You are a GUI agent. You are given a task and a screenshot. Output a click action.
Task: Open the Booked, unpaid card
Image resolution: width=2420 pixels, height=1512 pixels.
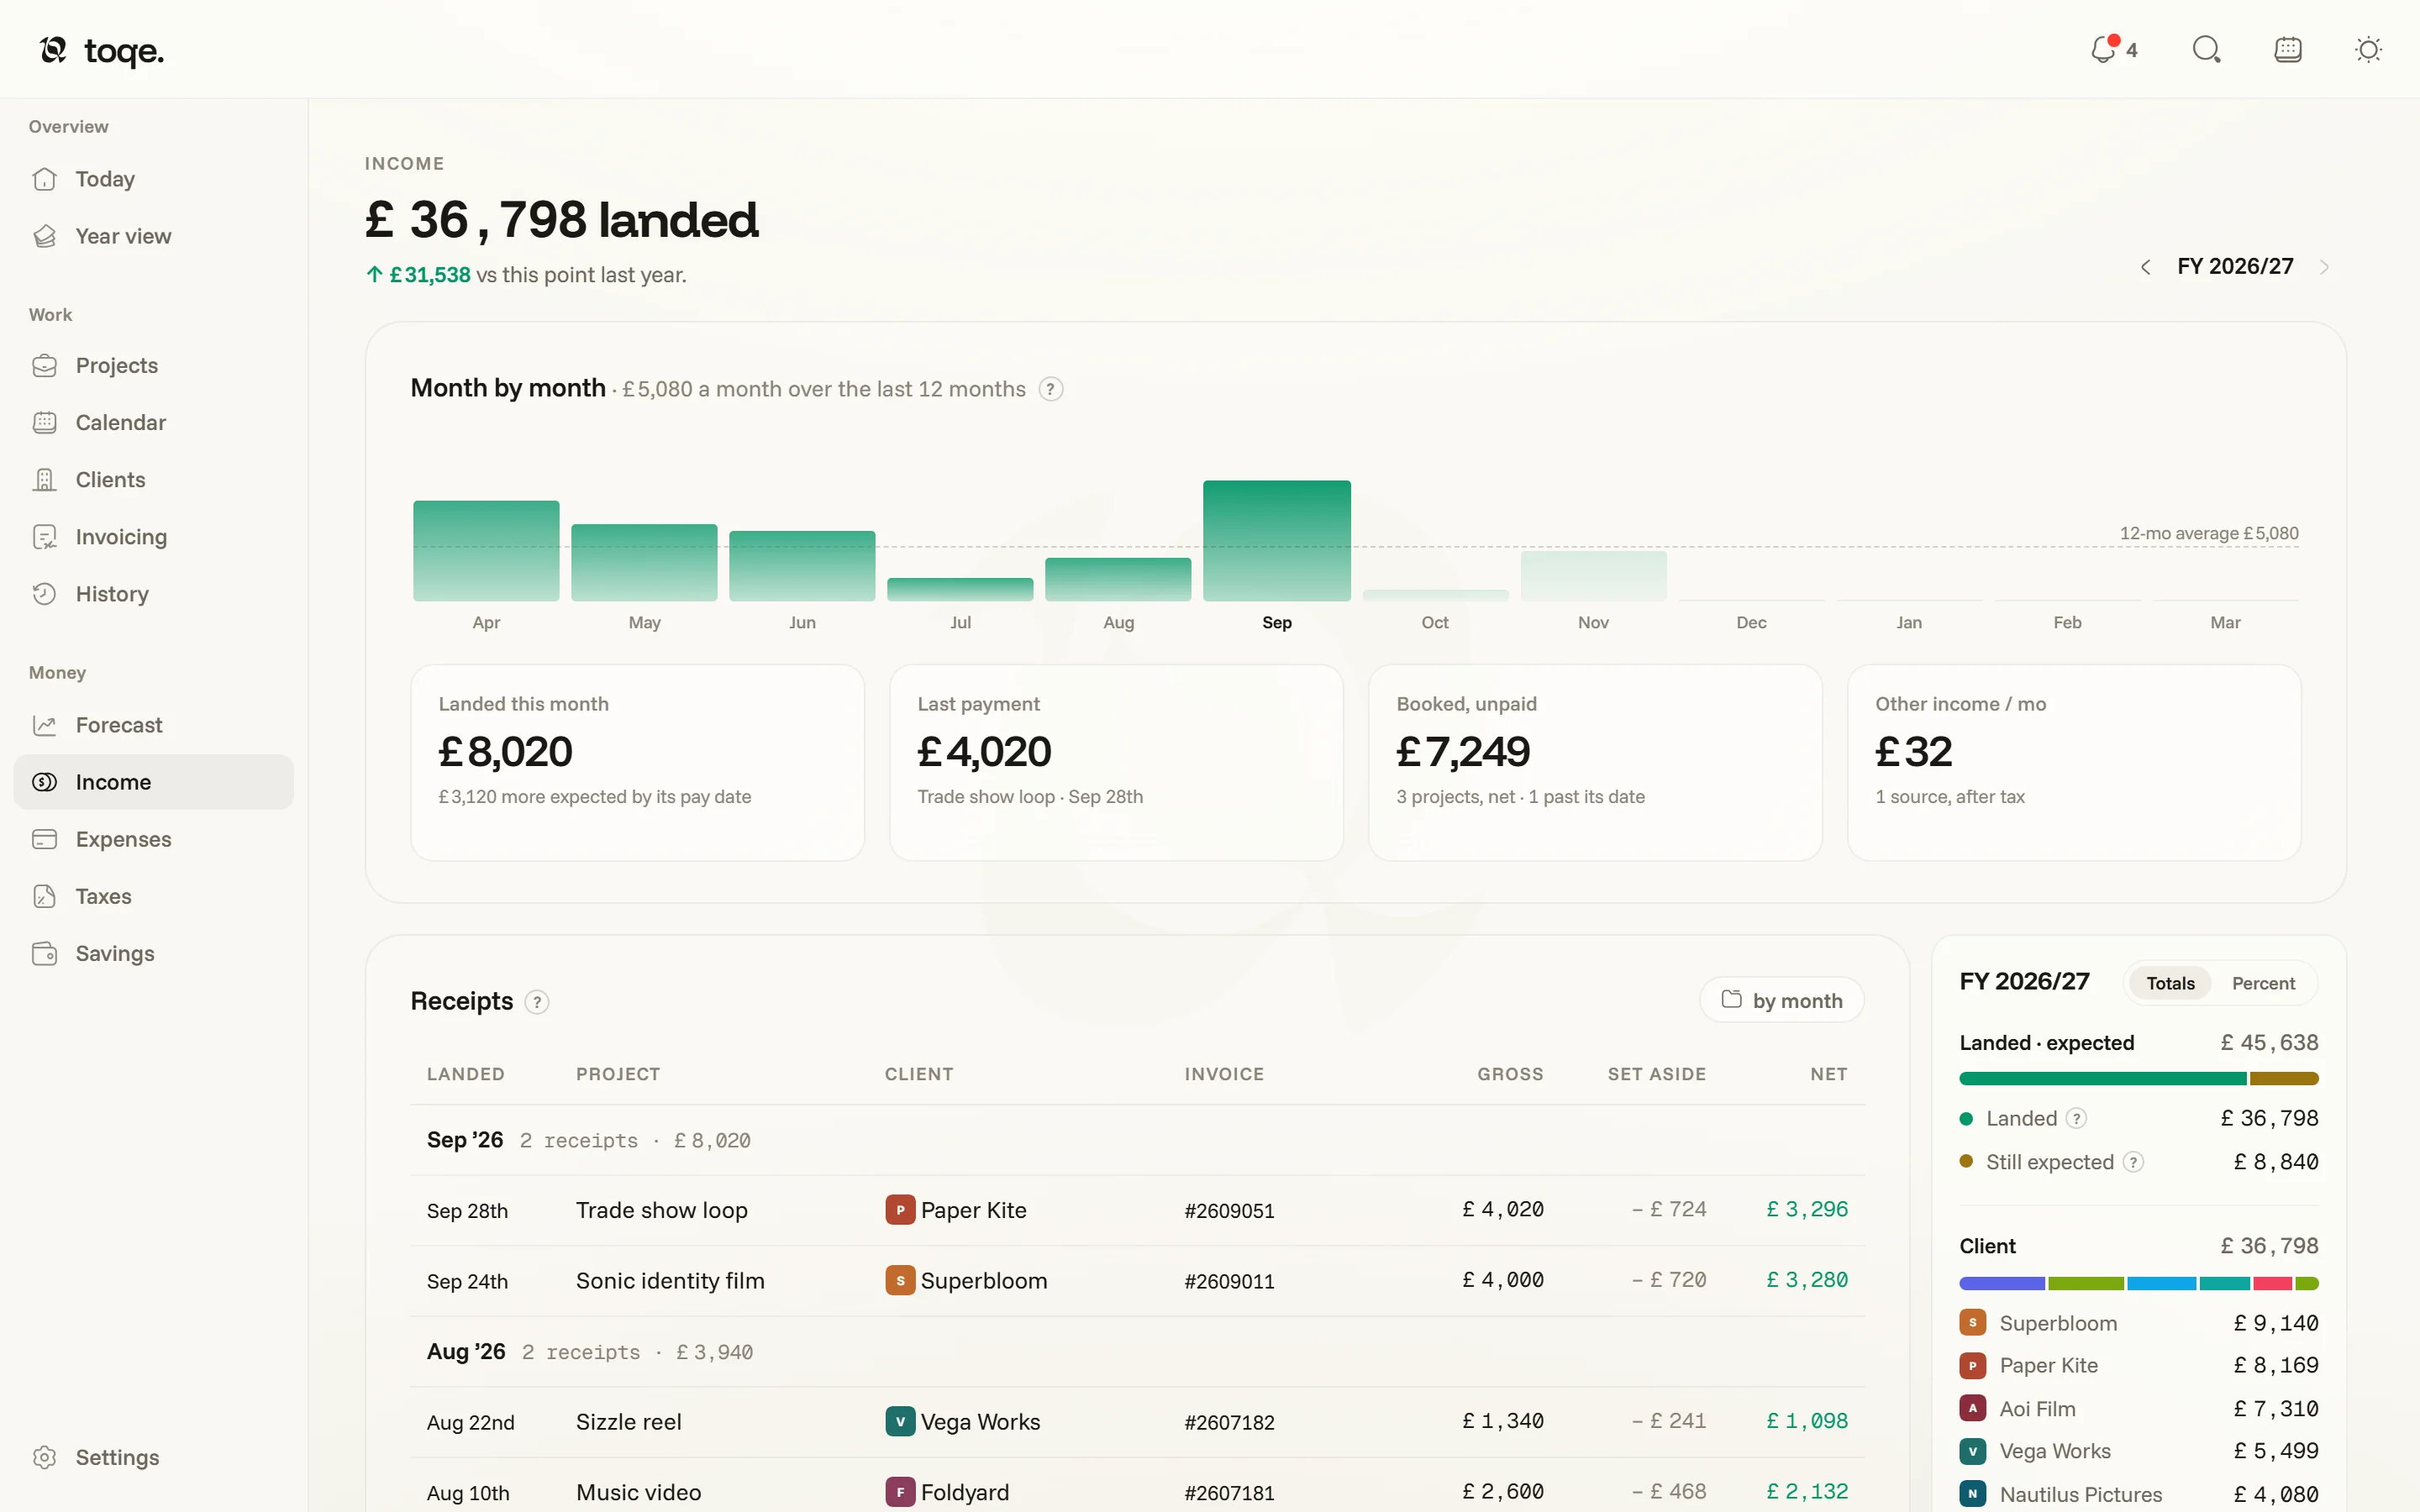1595,762
